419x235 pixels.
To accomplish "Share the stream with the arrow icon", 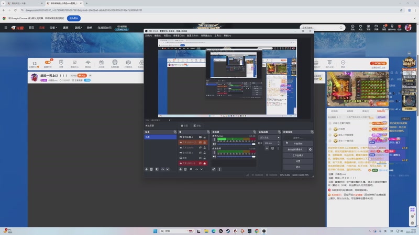I will pyautogui.click(x=90, y=76).
